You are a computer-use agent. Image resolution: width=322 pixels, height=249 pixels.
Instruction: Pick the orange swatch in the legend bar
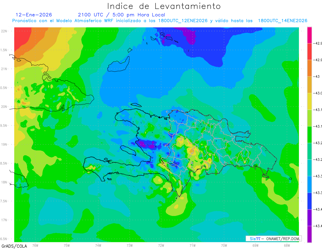pos(309,68)
